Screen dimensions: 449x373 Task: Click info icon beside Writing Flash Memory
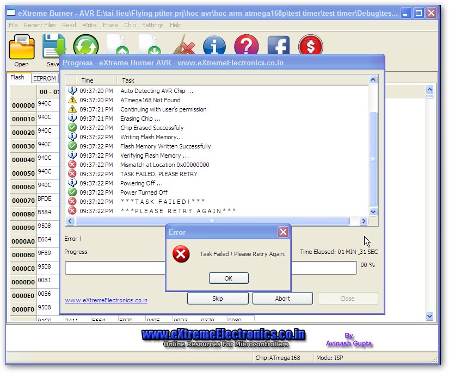pyautogui.click(x=72, y=136)
